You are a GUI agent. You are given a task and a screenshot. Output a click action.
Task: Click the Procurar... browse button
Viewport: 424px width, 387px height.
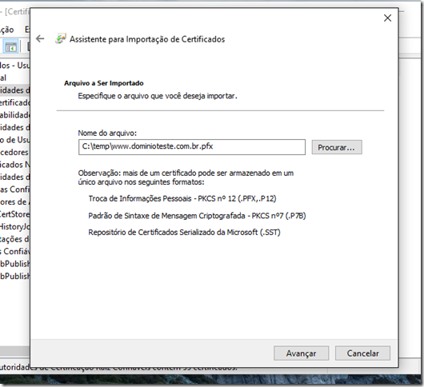(x=337, y=147)
